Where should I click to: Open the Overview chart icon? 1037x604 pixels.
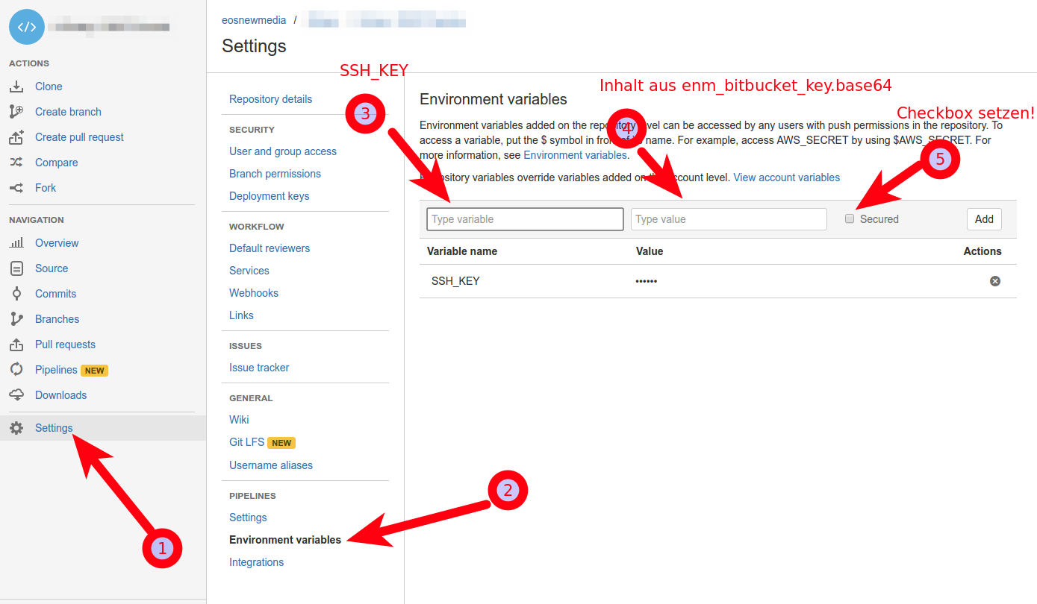[16, 243]
